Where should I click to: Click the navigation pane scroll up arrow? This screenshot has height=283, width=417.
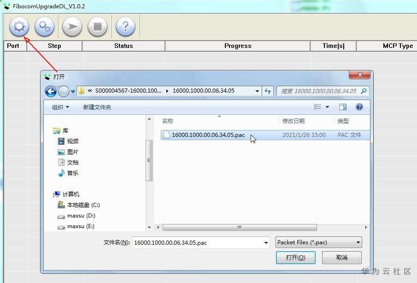[149, 119]
